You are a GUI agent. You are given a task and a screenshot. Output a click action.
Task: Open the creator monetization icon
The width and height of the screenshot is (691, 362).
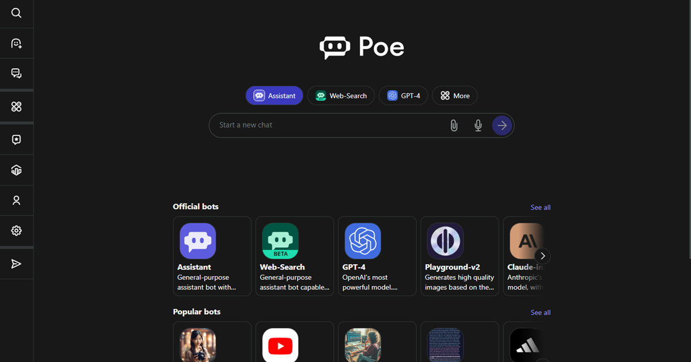[17, 170]
